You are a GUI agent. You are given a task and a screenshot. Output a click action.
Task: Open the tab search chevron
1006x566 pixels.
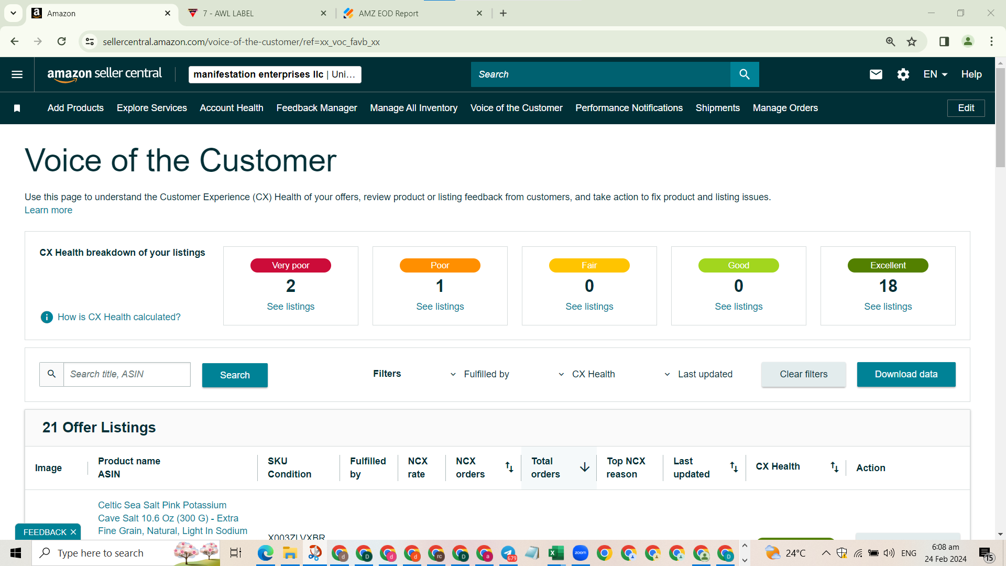13,13
